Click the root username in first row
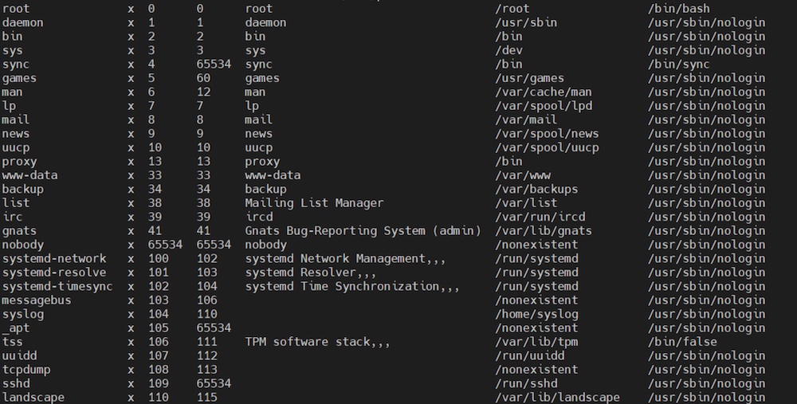The width and height of the screenshot is (797, 404). coord(16,9)
